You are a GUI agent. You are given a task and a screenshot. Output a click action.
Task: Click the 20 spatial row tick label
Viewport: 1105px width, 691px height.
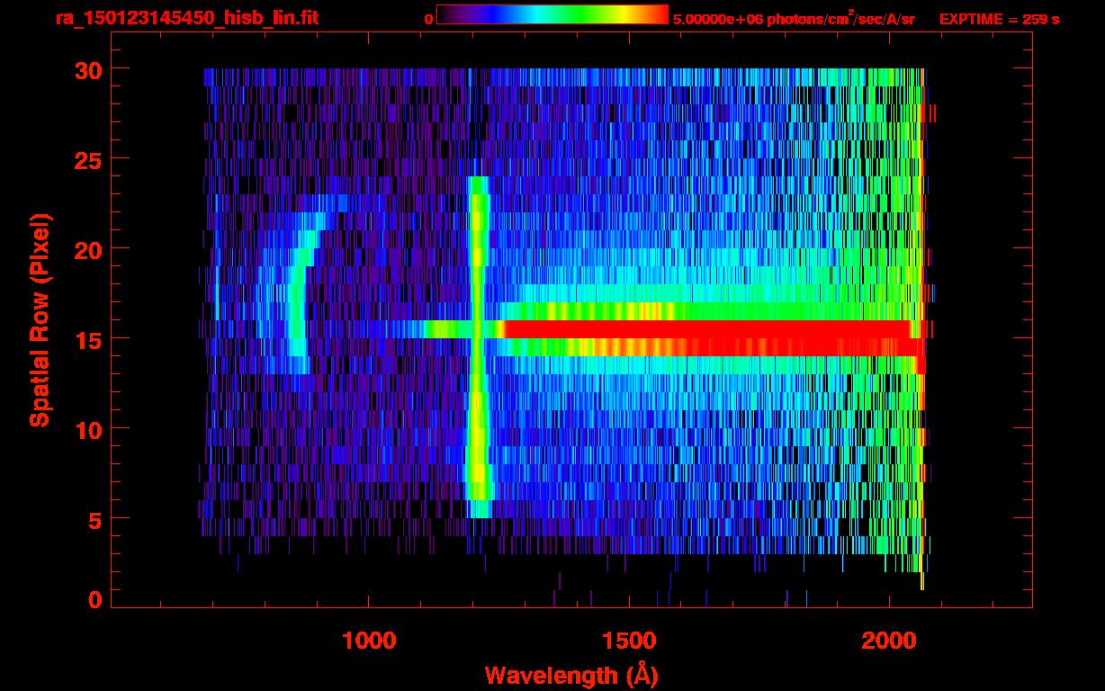click(x=87, y=249)
